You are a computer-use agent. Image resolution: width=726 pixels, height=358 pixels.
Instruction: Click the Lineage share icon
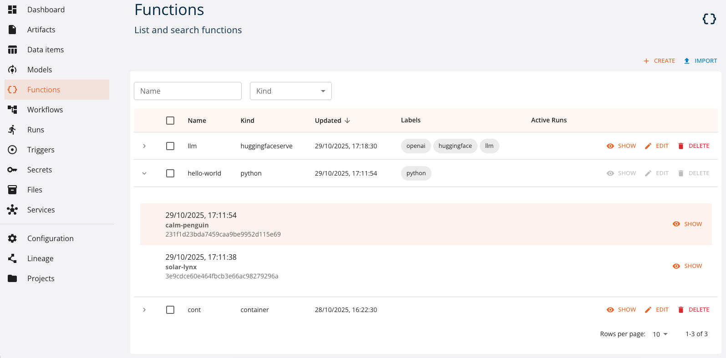click(12, 258)
